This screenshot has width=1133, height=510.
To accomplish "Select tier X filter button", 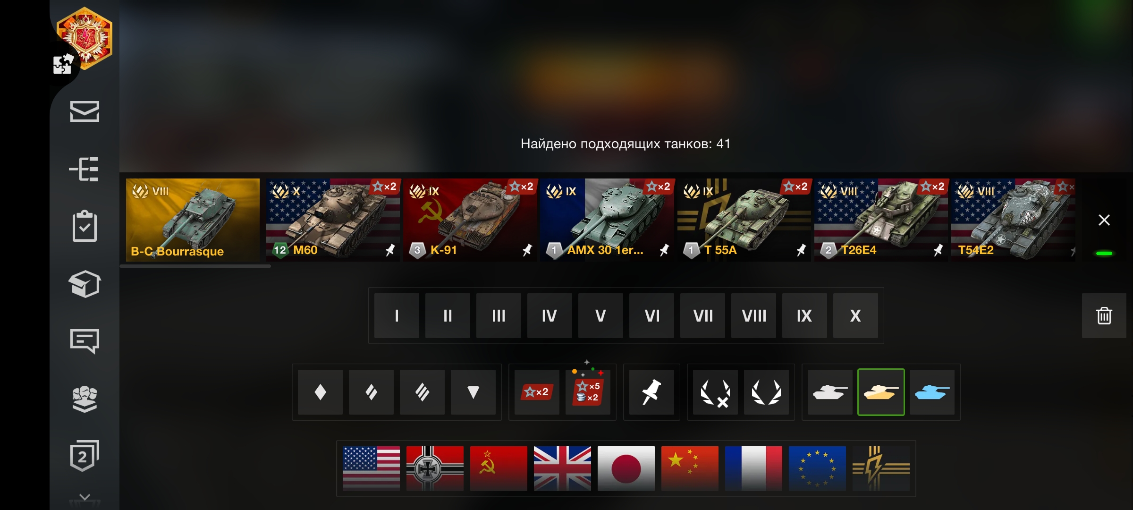I will coord(855,315).
